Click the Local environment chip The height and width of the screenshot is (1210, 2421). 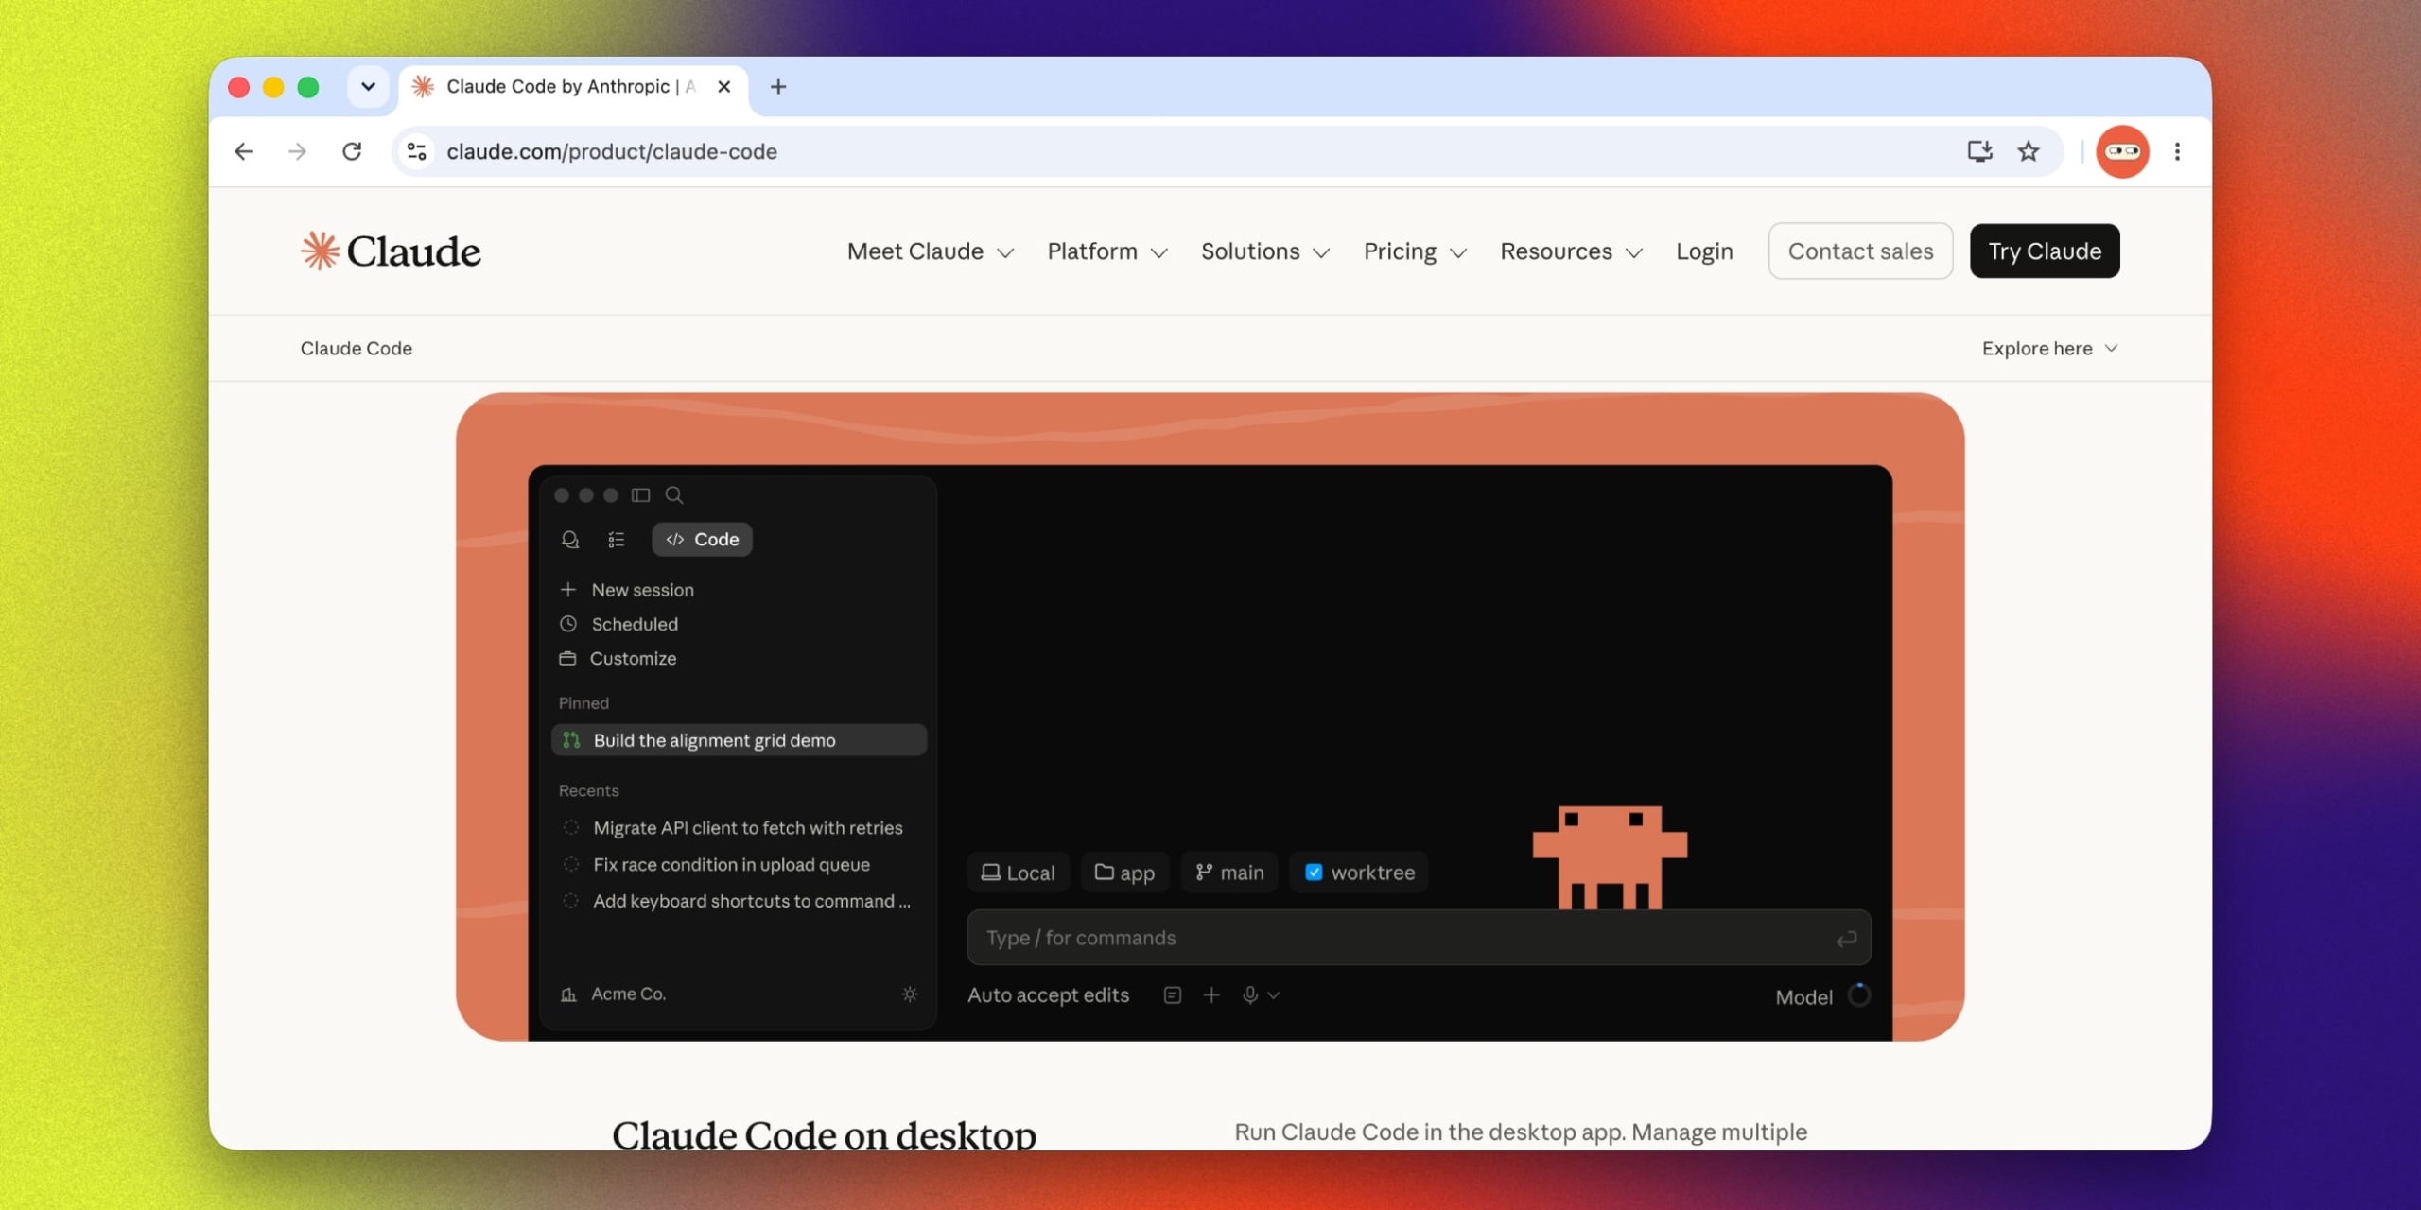point(1018,873)
